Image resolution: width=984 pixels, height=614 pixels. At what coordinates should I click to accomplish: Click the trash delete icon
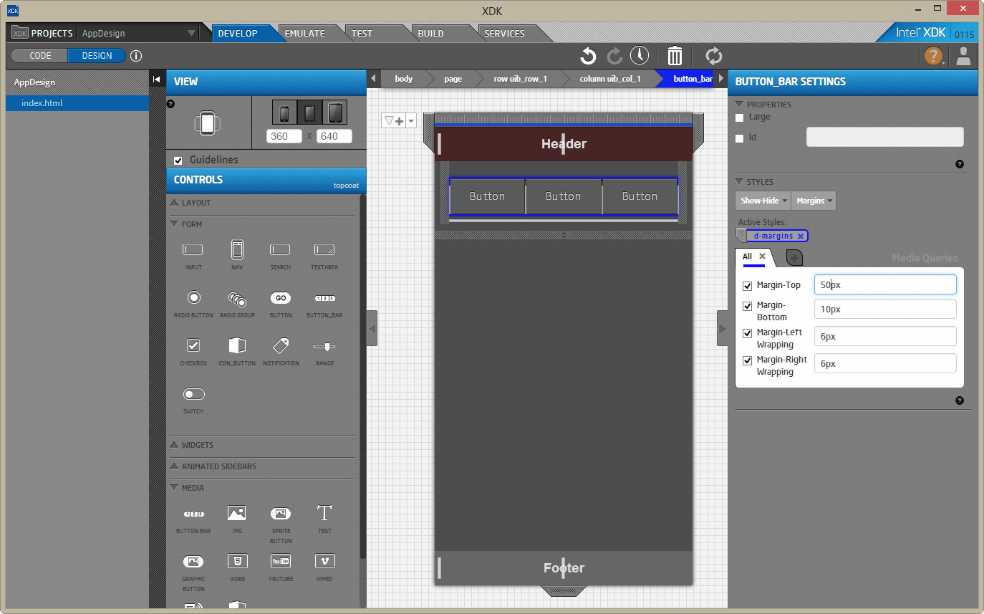pyautogui.click(x=675, y=56)
